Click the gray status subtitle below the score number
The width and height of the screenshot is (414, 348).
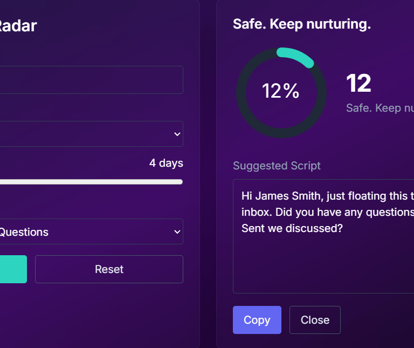click(380, 108)
